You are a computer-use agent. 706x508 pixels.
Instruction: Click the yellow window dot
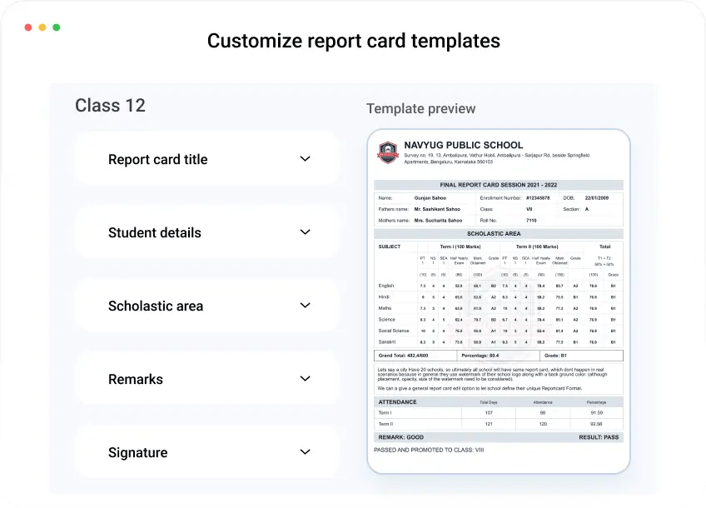click(41, 27)
